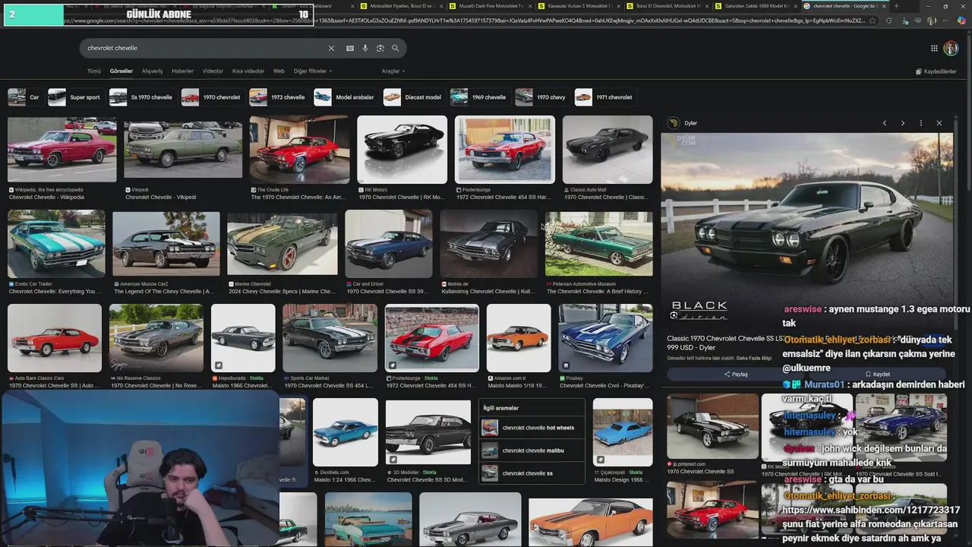Click the browser address bar URL
This screenshot has width=972, height=547.
pos(463,21)
